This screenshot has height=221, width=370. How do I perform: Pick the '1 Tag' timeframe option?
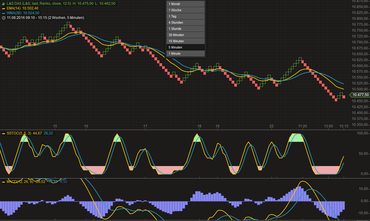[x=185, y=16]
